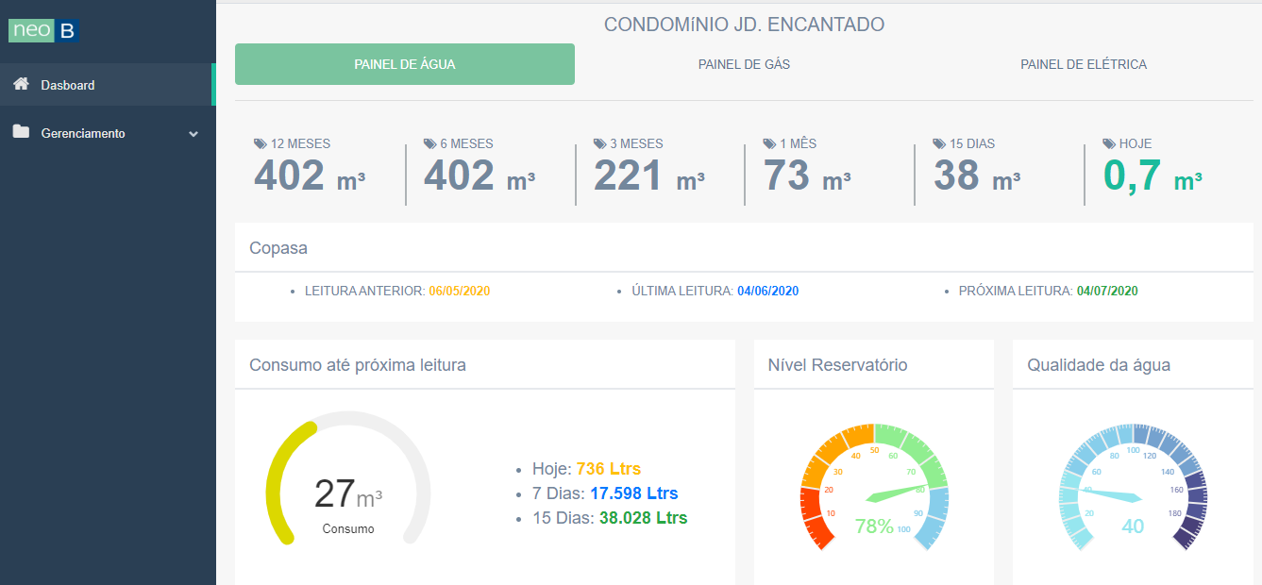Screen dimensions: 1262x585
Task: Expand the Gerenciamento menu chevron
Action: tap(195, 133)
